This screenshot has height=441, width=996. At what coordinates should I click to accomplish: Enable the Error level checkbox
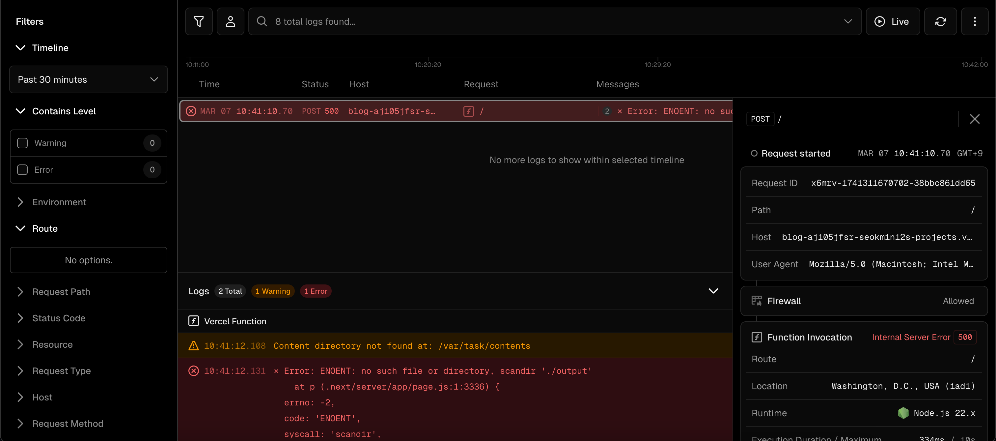pyautogui.click(x=22, y=170)
